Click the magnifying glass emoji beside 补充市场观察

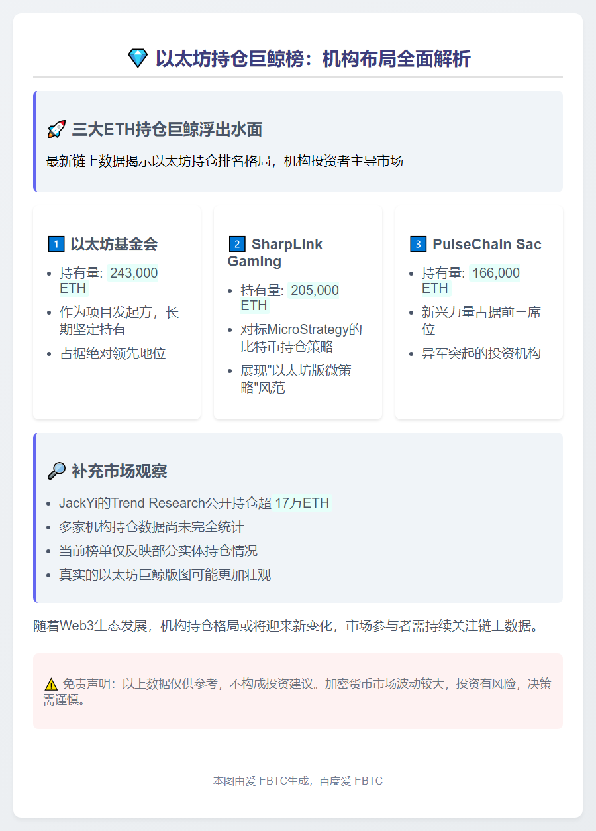pos(56,471)
